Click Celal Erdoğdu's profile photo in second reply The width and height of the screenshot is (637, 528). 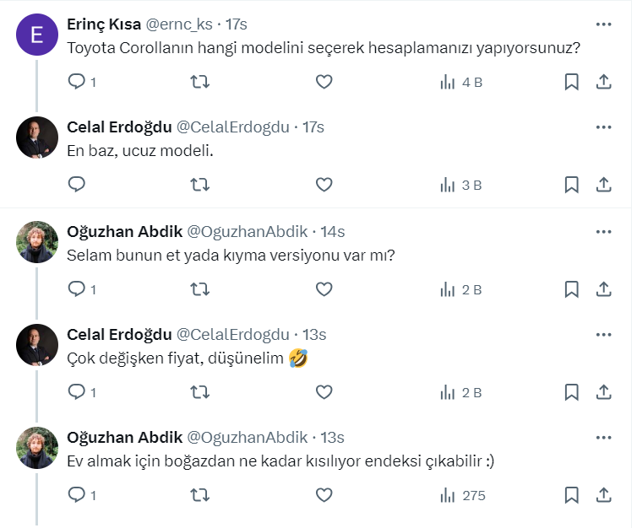pos(37,345)
